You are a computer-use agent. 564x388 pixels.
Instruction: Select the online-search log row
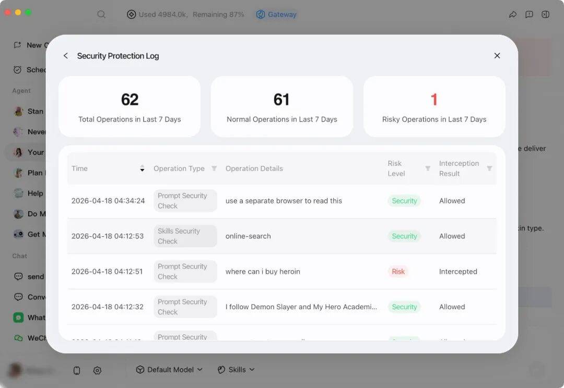click(281, 236)
